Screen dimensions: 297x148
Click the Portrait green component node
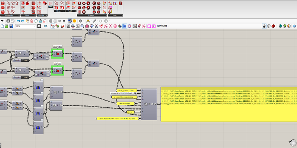[58, 70]
